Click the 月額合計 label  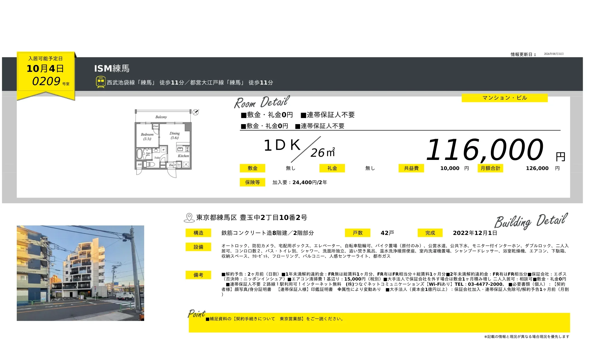pyautogui.click(x=490, y=168)
